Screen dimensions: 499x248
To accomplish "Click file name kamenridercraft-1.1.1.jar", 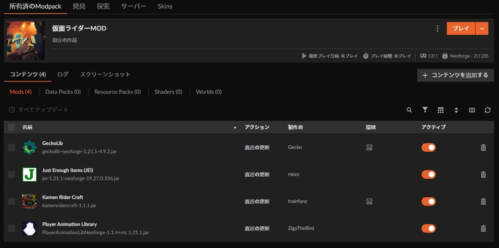I will coord(69,205).
